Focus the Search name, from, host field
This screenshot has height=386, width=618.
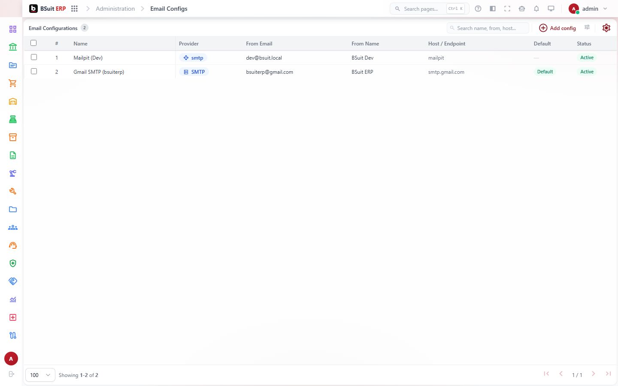(x=488, y=28)
